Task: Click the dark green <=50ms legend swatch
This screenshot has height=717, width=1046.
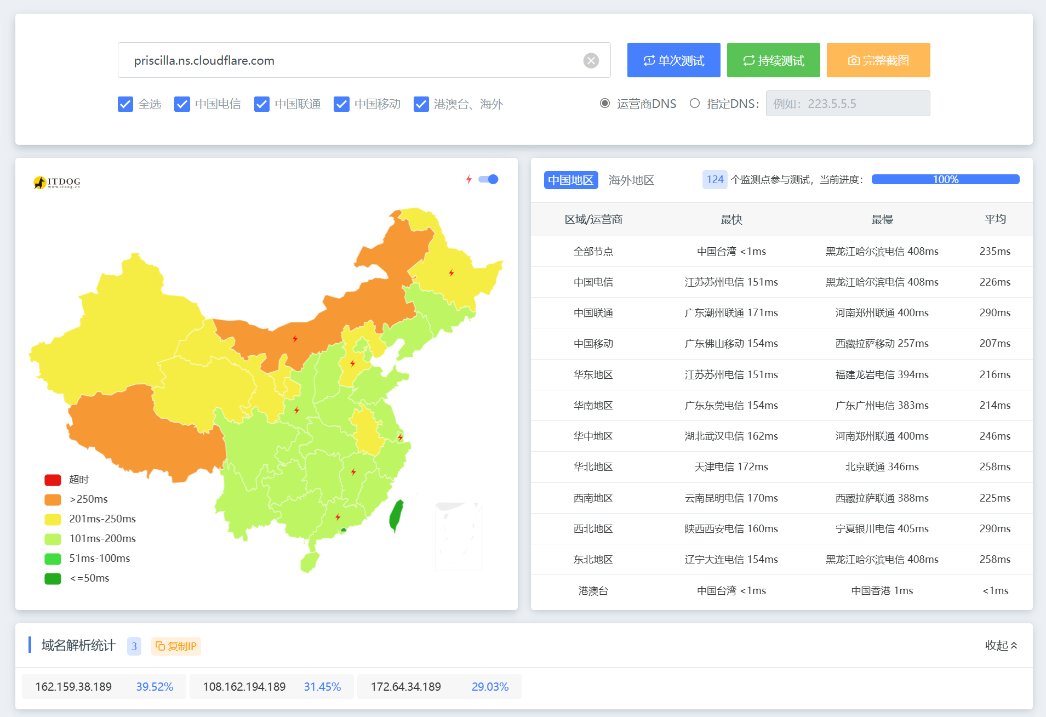Action: tap(53, 578)
